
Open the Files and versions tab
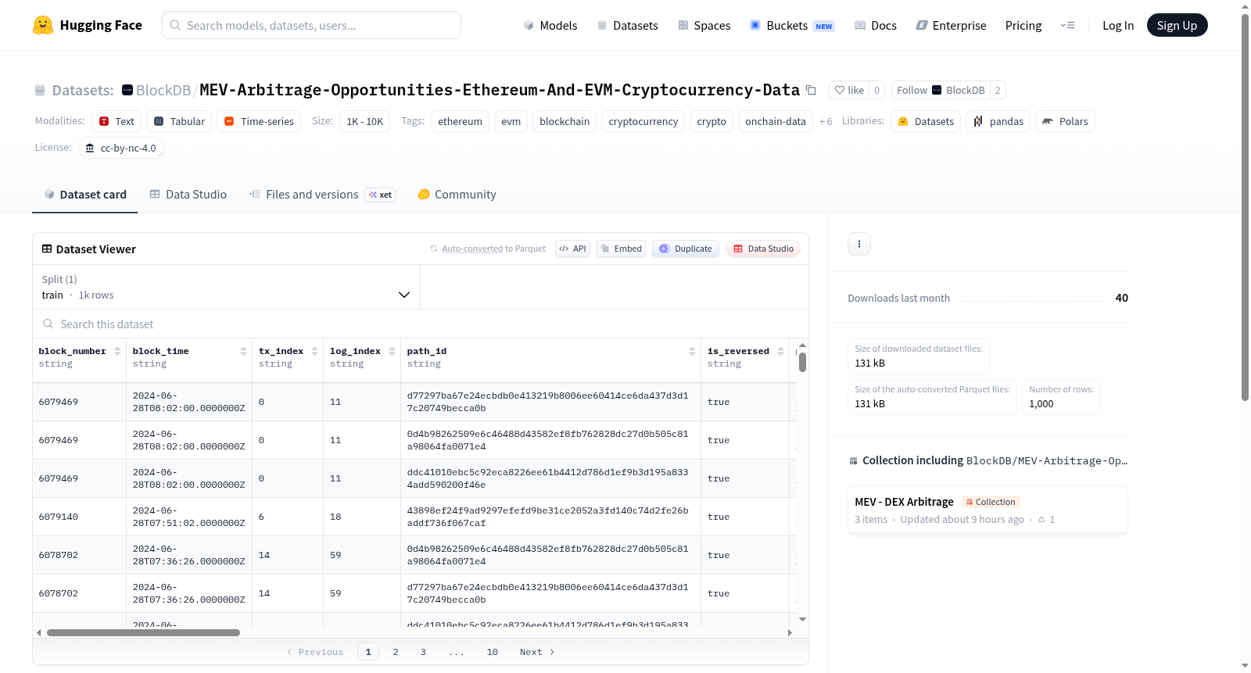[x=322, y=195]
